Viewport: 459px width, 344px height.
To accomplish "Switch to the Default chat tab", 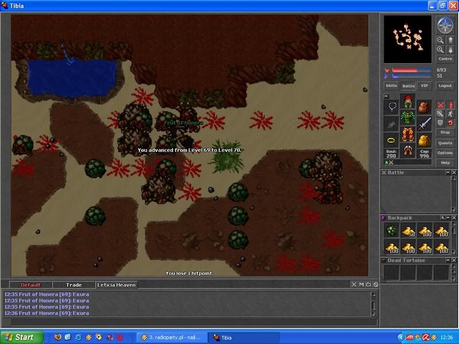I will point(30,285).
